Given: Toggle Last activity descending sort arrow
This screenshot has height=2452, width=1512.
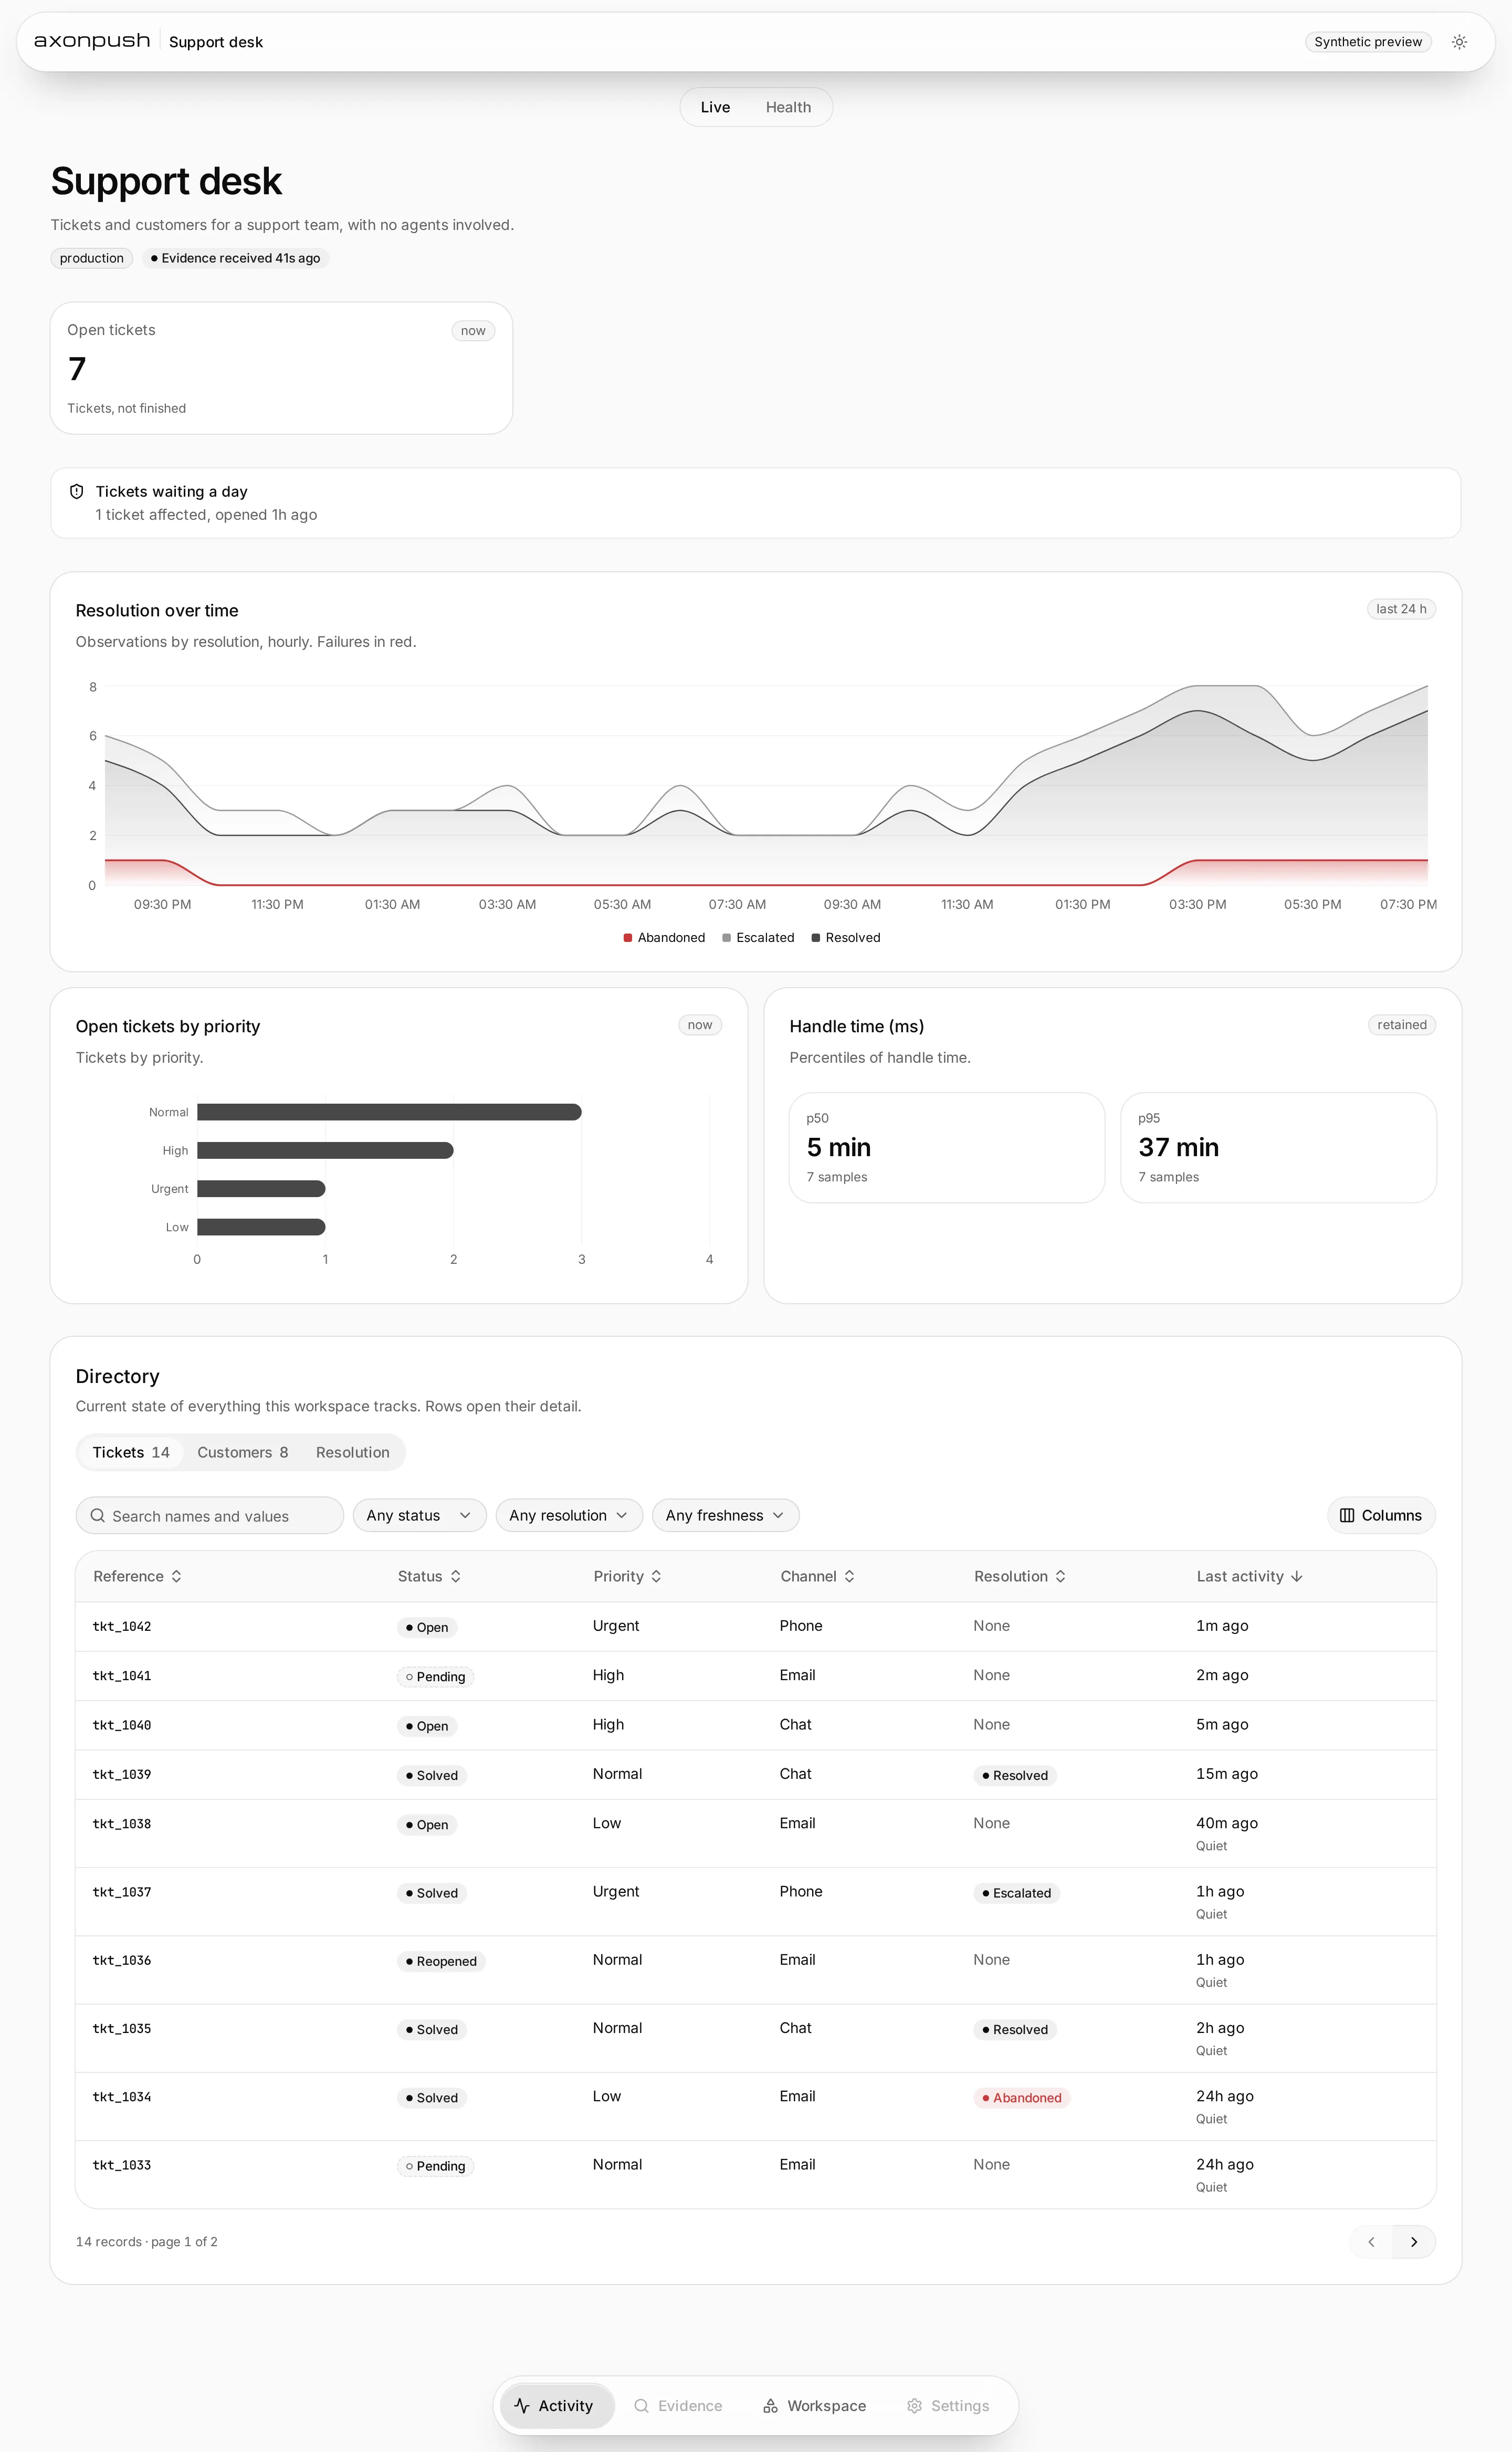Looking at the screenshot, I should (x=1297, y=1576).
